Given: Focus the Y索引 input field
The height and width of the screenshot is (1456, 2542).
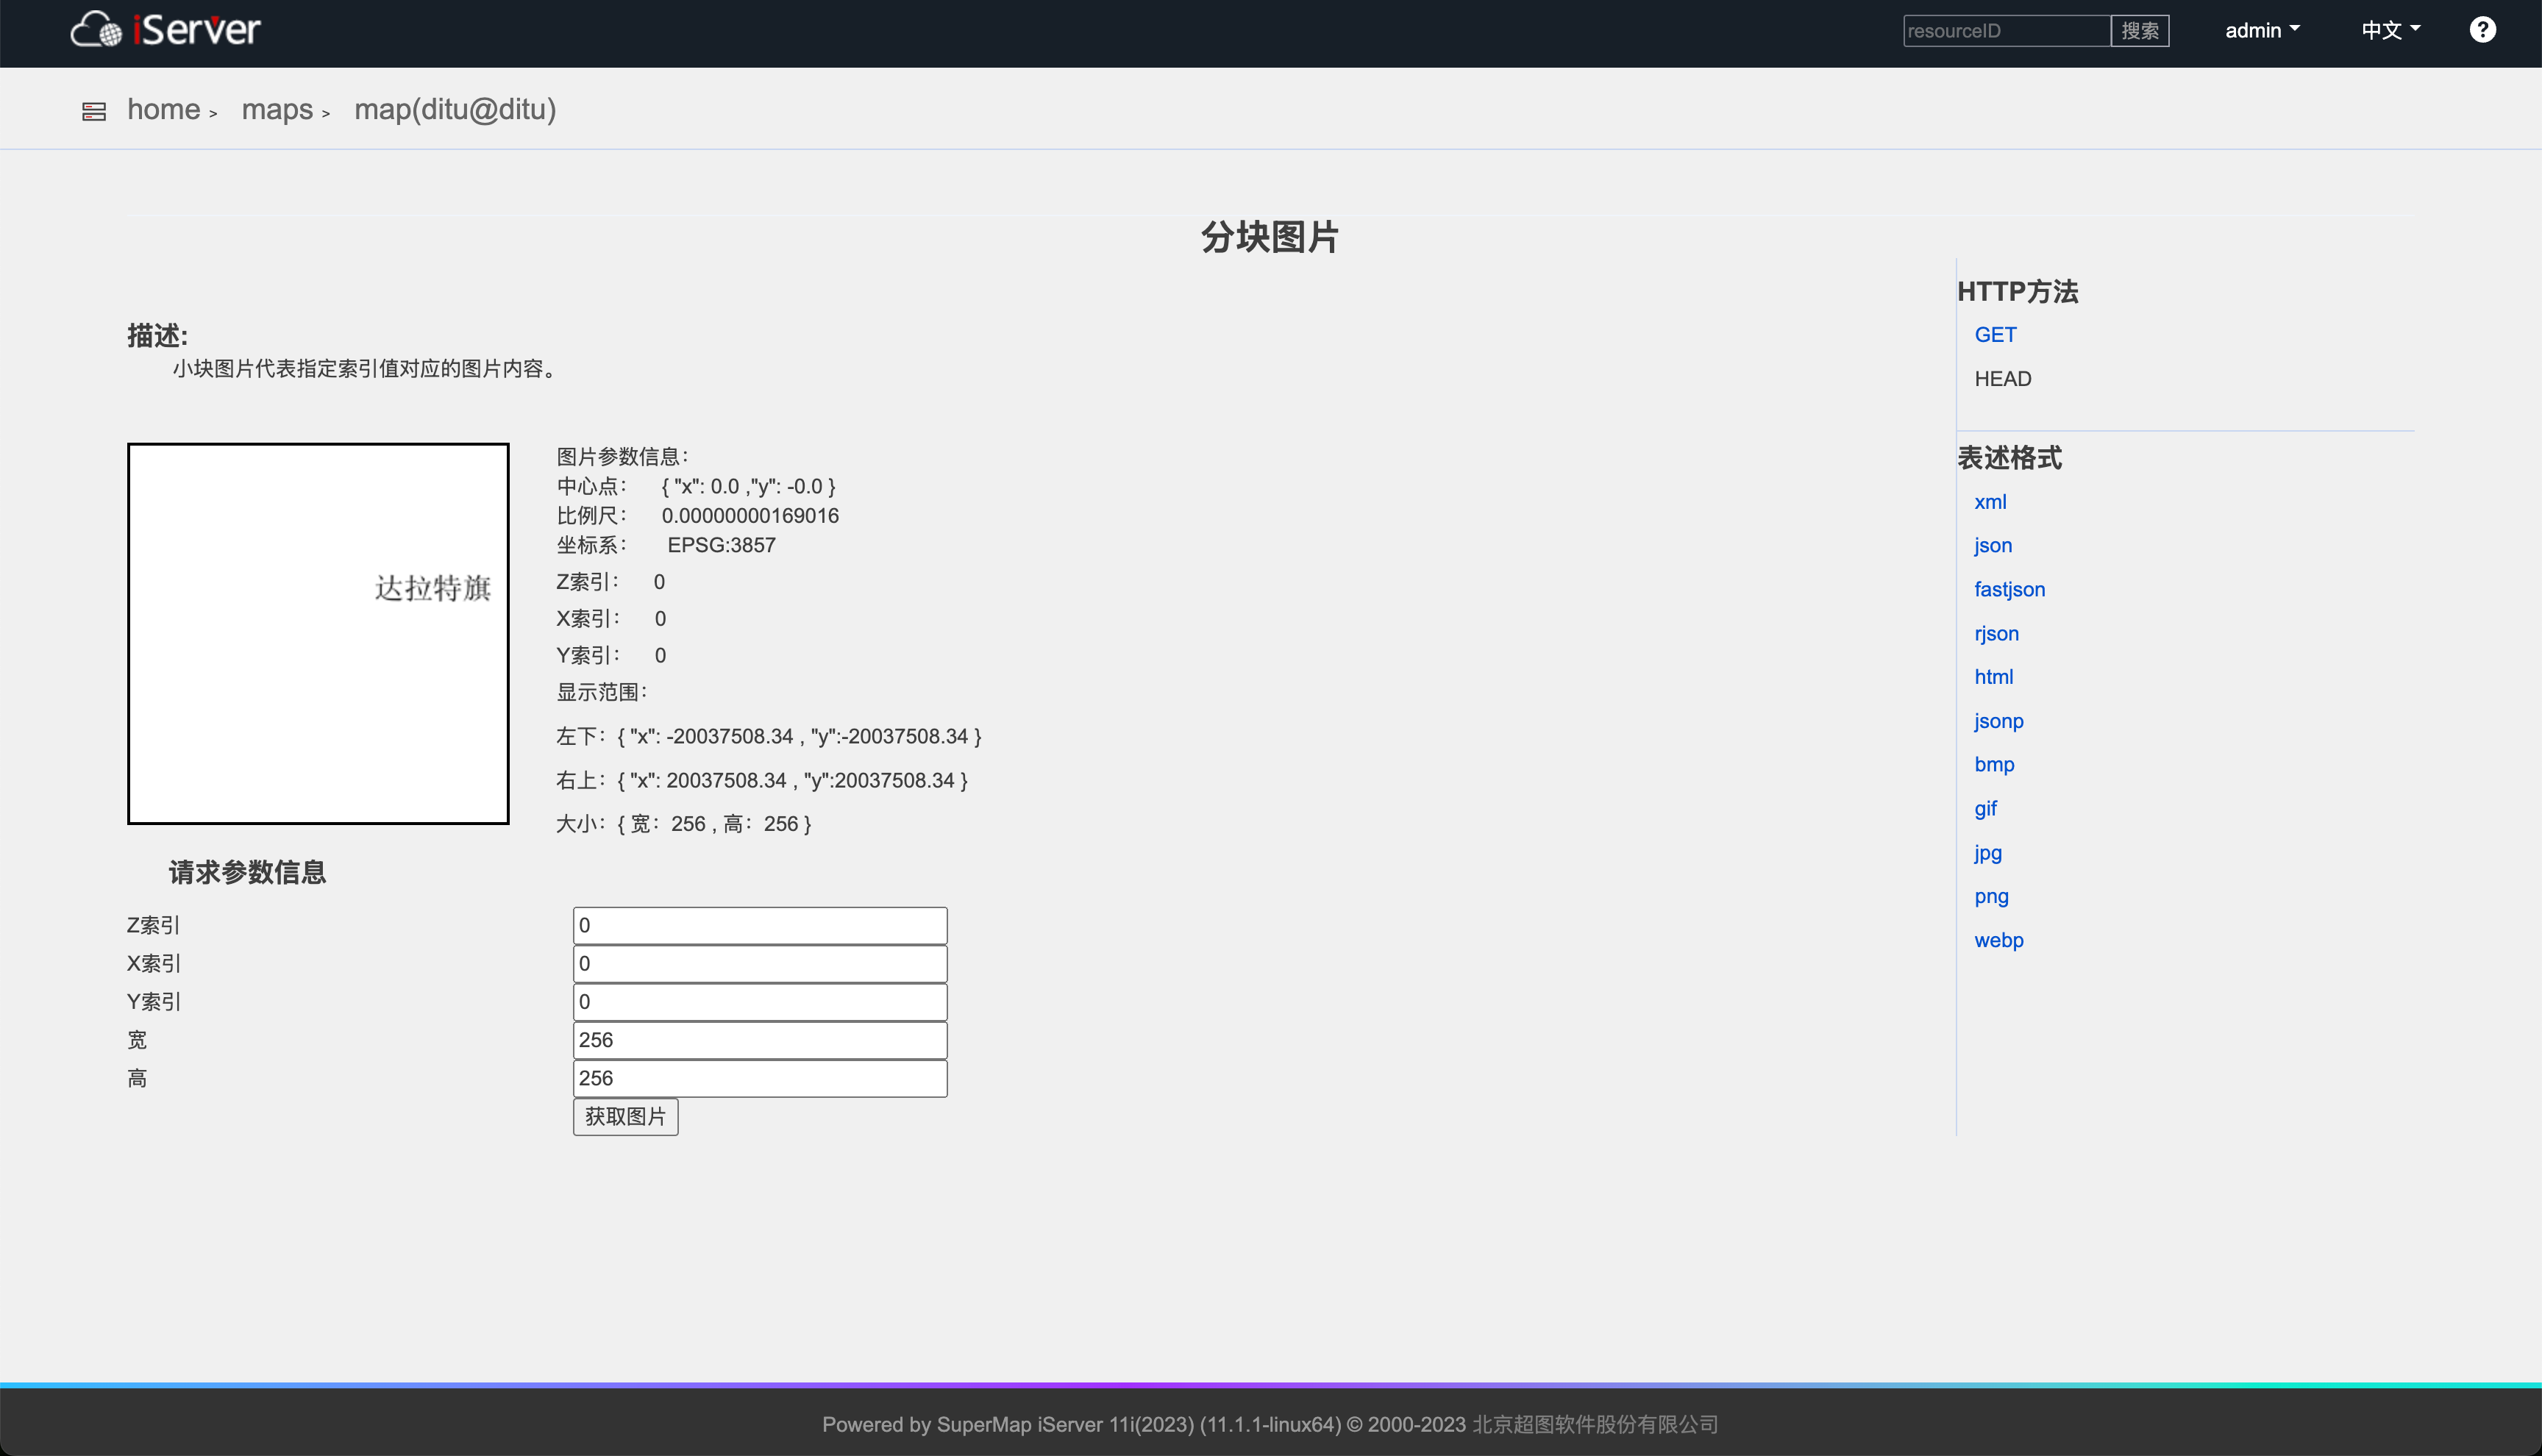Looking at the screenshot, I should pos(760,1002).
